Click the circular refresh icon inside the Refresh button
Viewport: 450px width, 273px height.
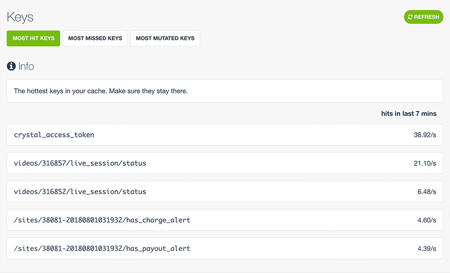(x=409, y=17)
